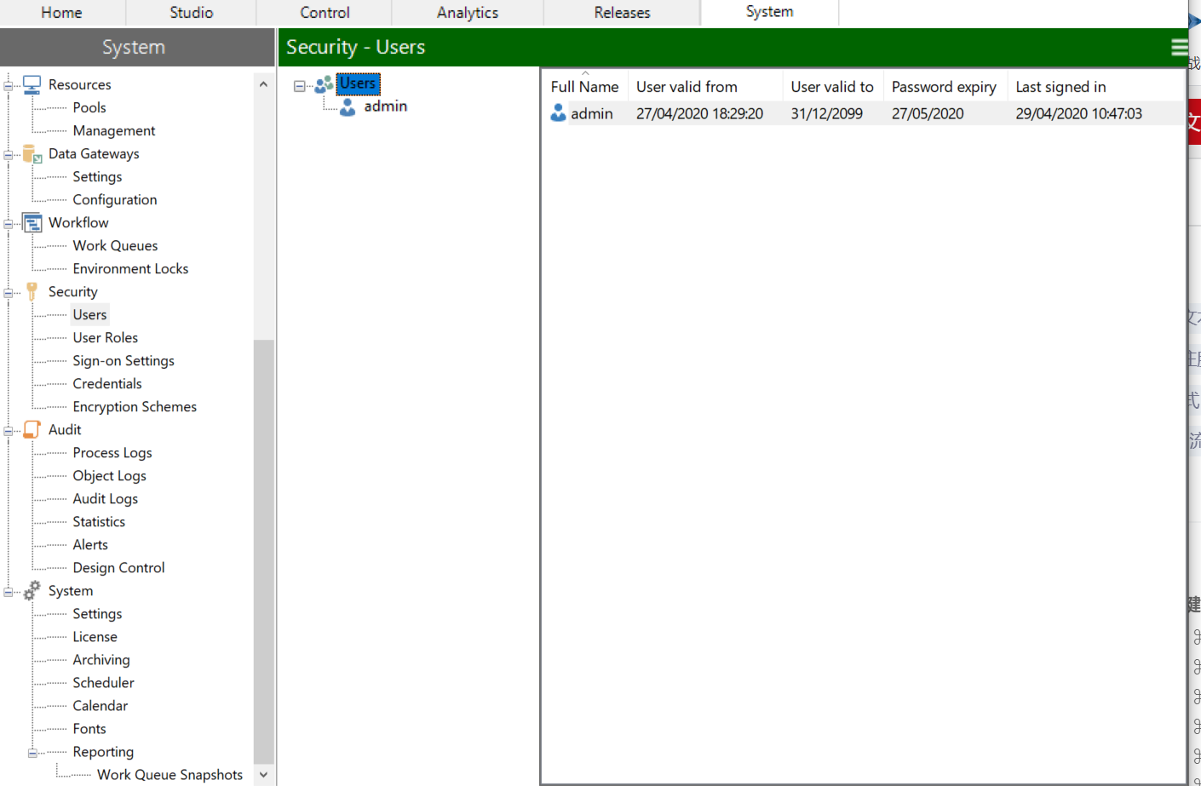Viewport: 1201px width, 786px height.
Task: Collapse the Data Gateways node
Action: [9, 155]
